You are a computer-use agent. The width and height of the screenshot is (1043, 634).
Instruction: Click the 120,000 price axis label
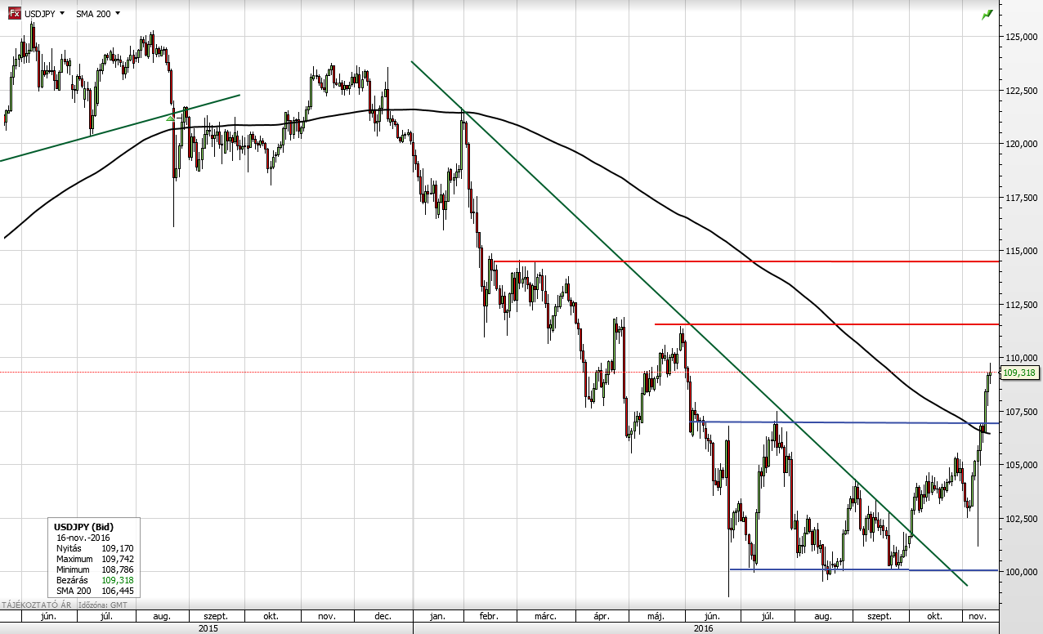[x=1022, y=144]
